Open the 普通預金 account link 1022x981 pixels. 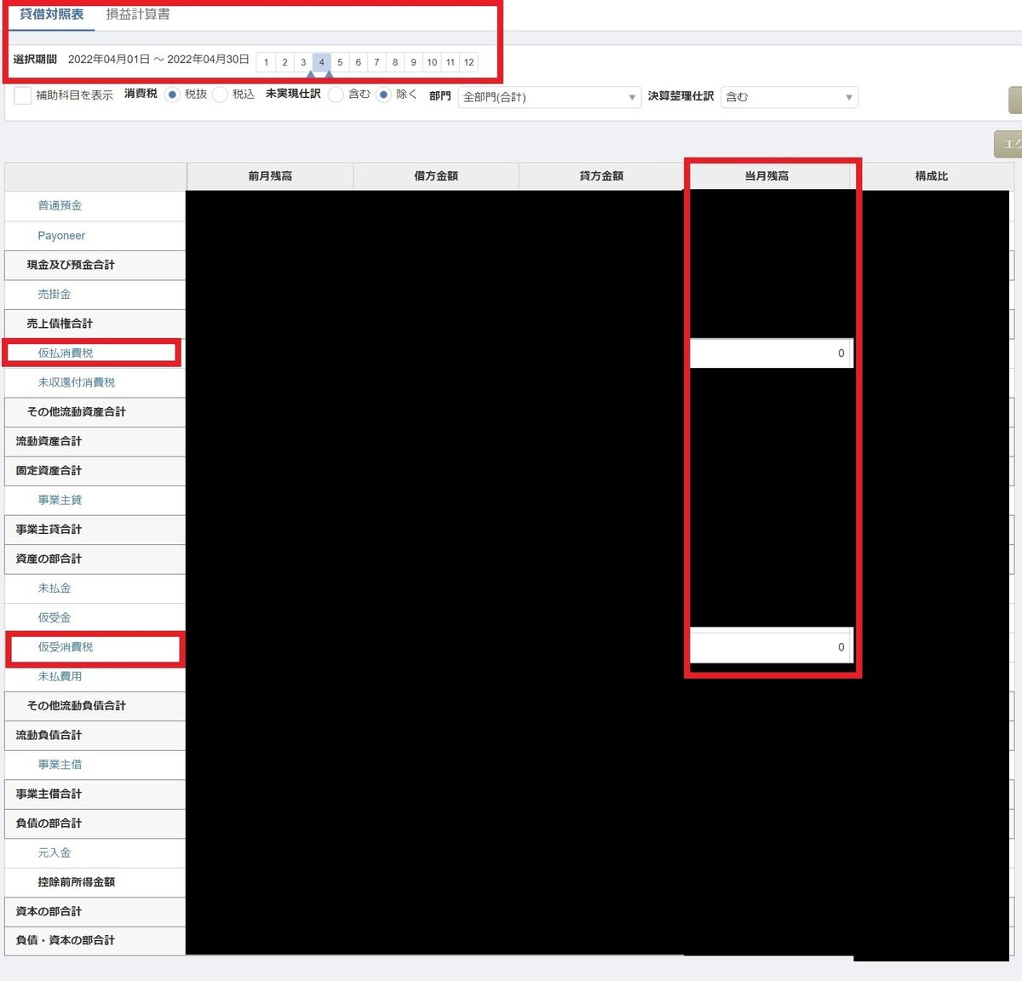(60, 206)
